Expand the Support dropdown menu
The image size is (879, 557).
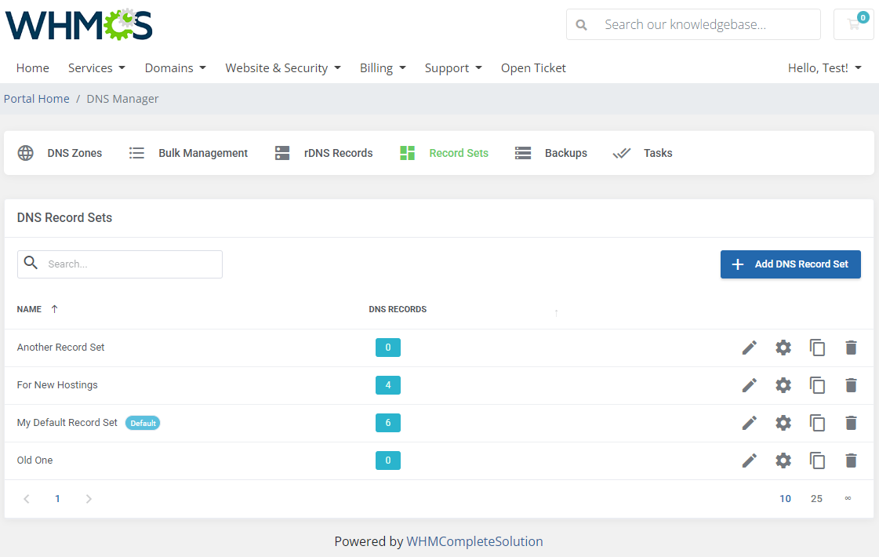453,68
